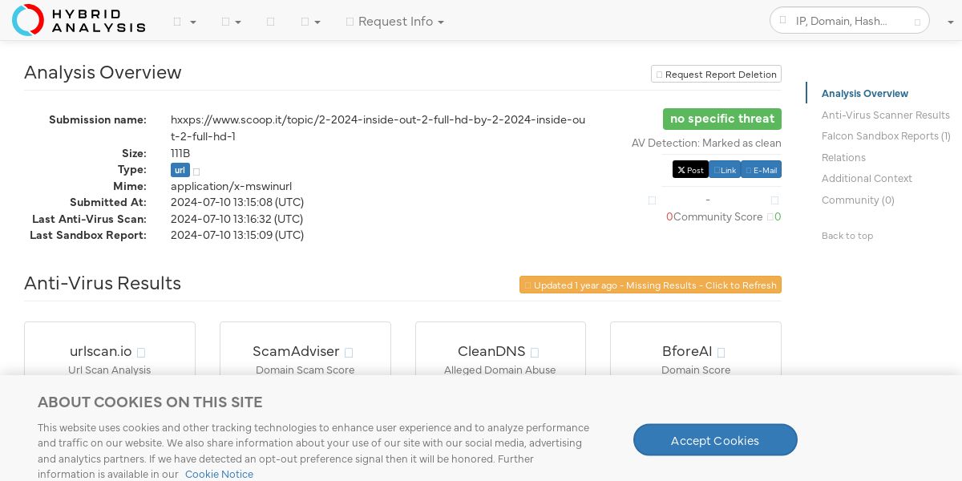The image size is (962, 481).
Task: Click the search icon in the search box
Action: pos(783,21)
